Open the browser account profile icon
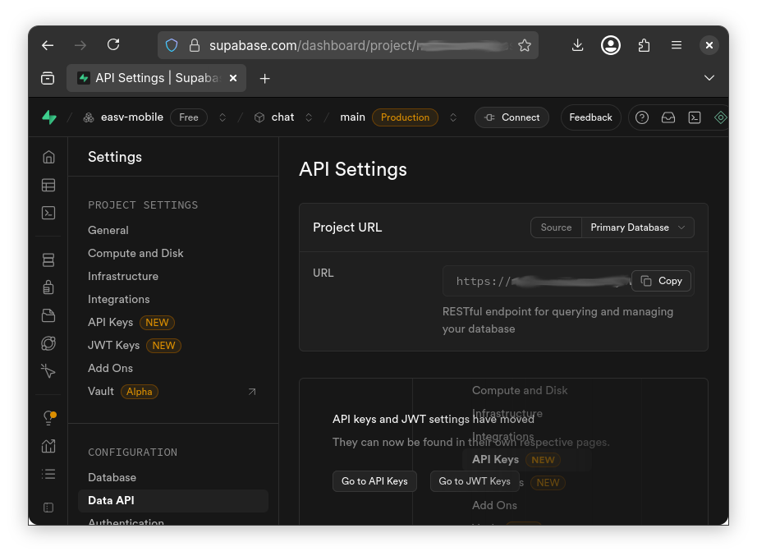The height and width of the screenshot is (556, 757). 611,45
